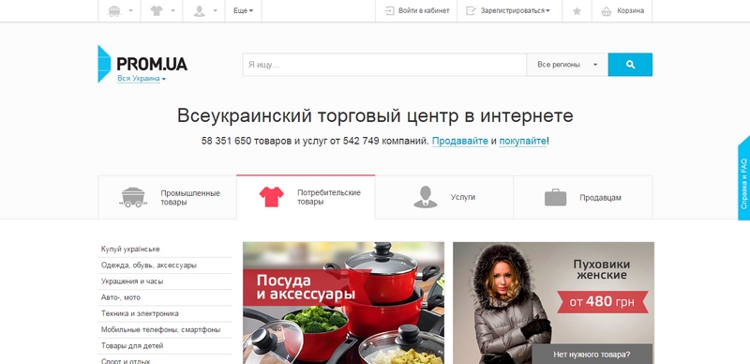Switch to the Промышленные товары tab
Screen dimensions: 750x364
point(167,197)
